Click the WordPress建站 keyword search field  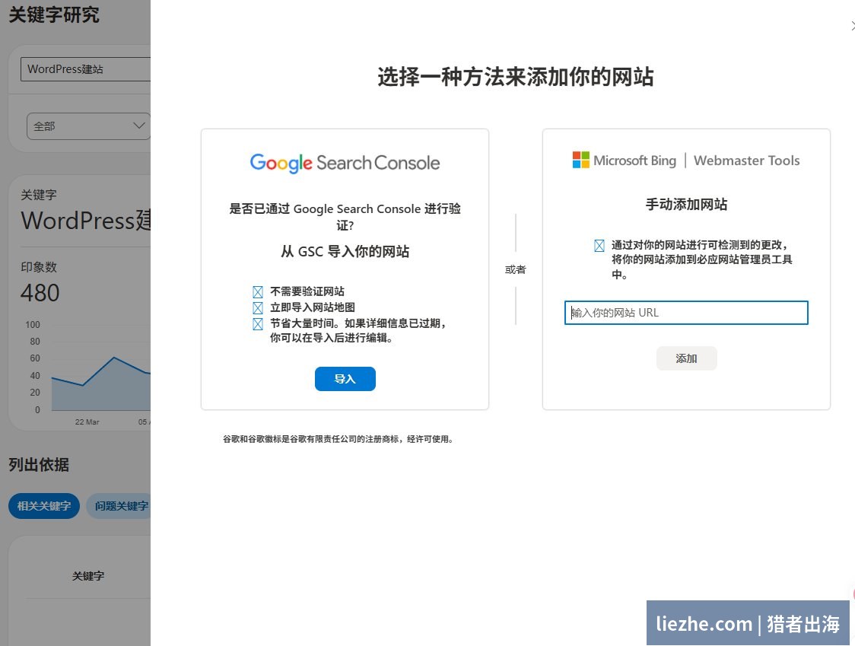[85, 69]
